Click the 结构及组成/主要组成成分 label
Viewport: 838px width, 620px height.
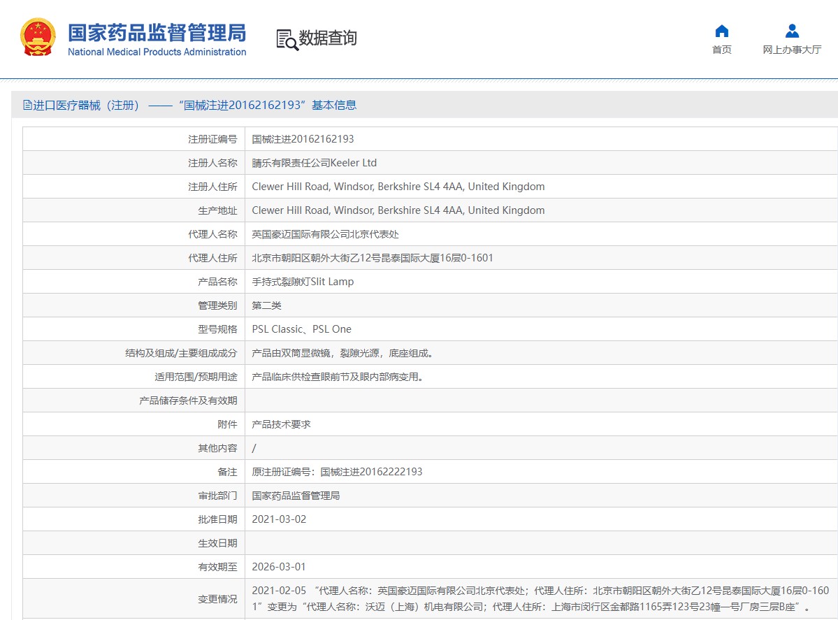pyautogui.click(x=181, y=353)
